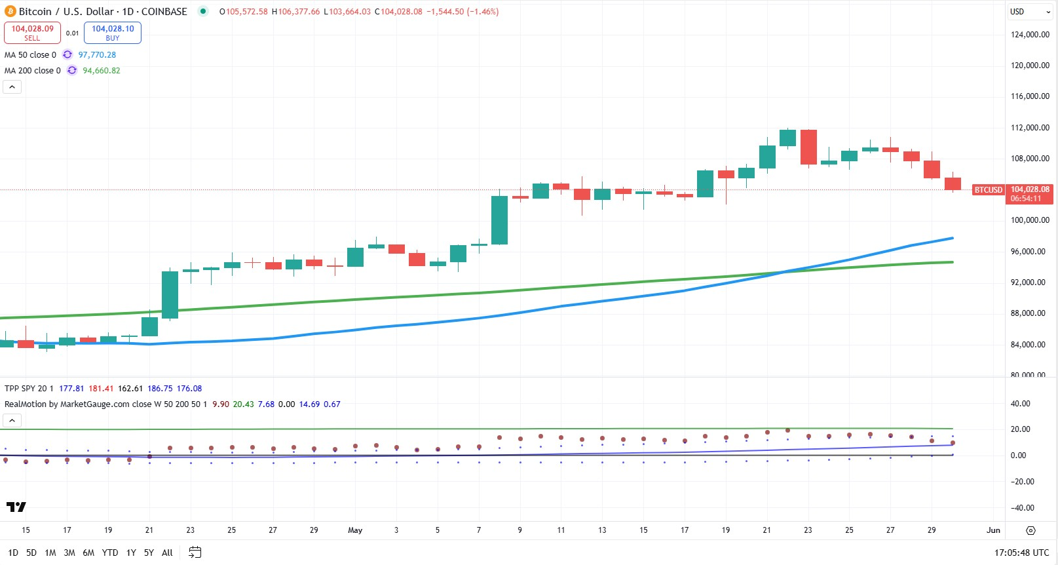This screenshot has width=1058, height=565.
Task: Select the 1Y time range
Action: point(131,553)
